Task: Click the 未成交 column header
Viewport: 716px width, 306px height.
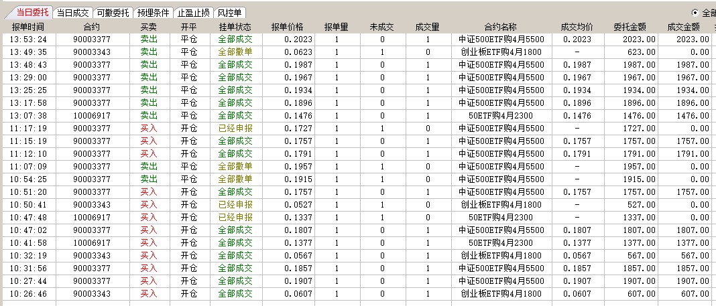Action: tap(381, 27)
